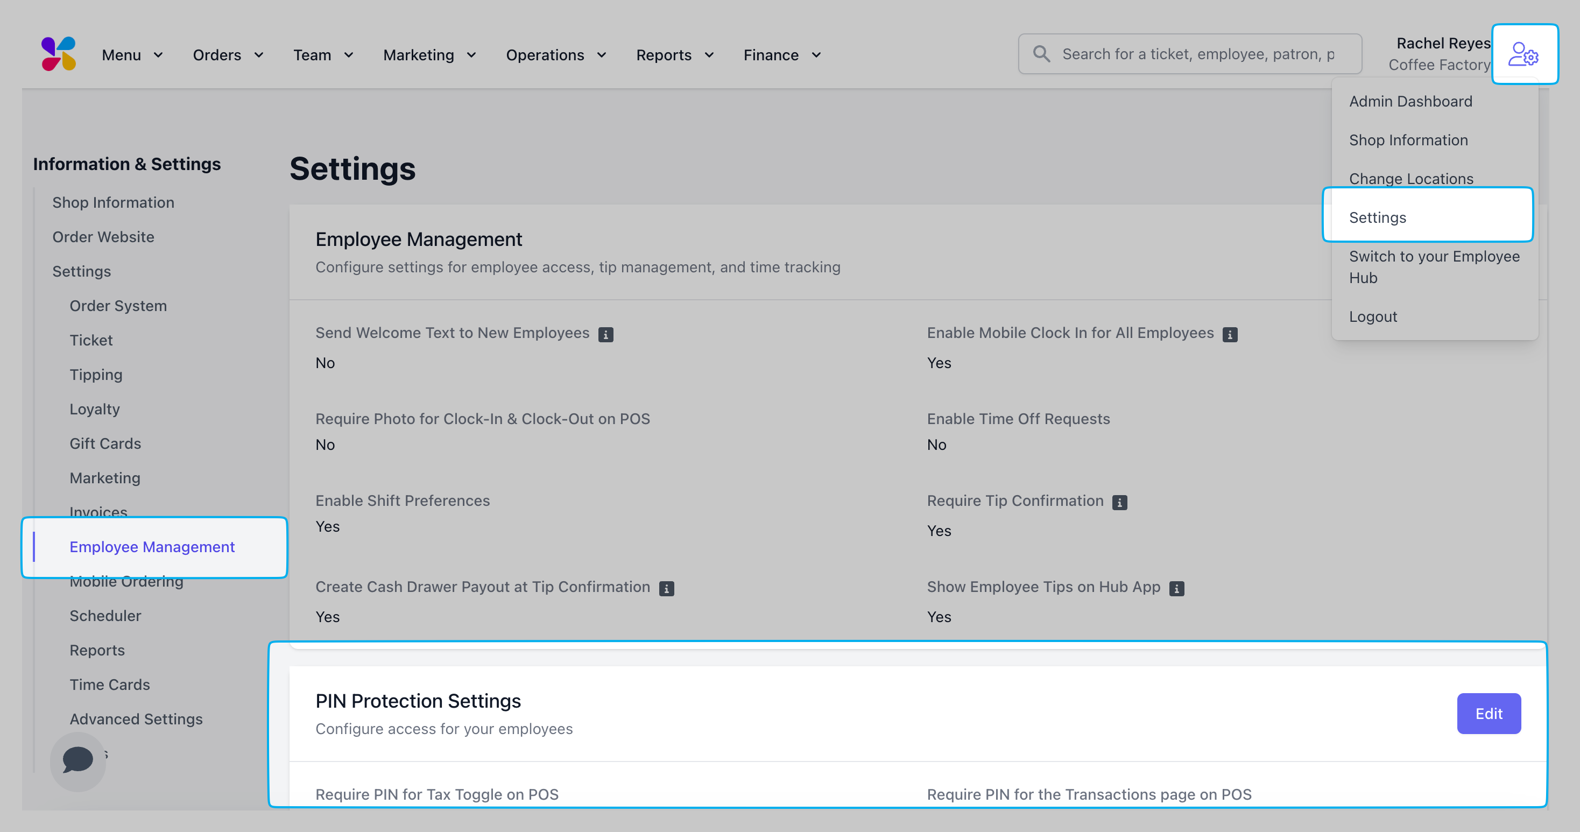Expand the Orders dropdown menu
This screenshot has height=832, width=1580.
(x=228, y=55)
